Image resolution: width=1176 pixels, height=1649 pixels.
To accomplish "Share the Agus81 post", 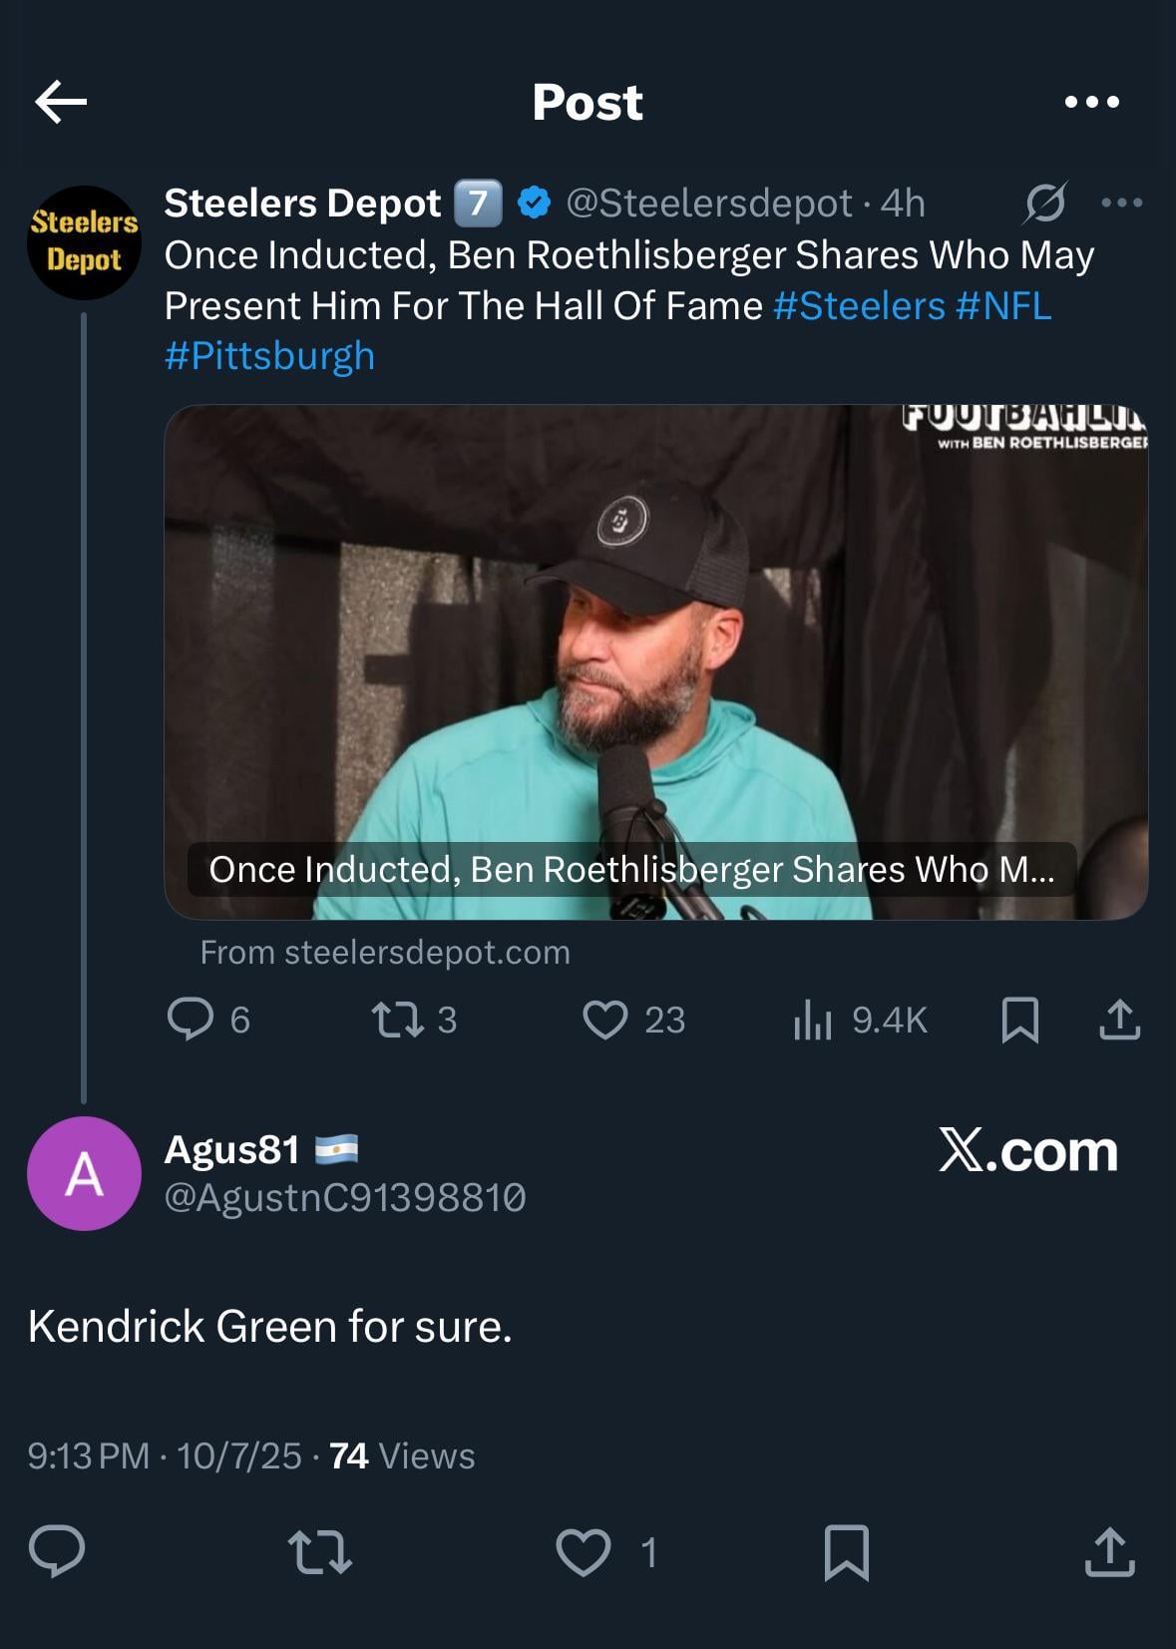I will tap(1110, 1552).
